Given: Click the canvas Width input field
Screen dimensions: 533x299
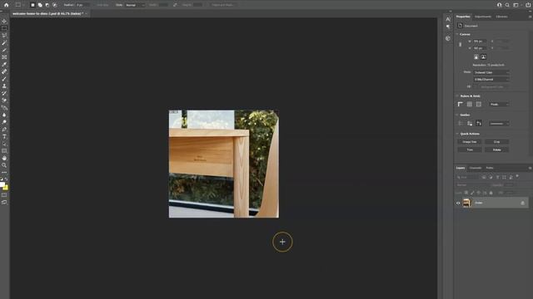Looking at the screenshot, I should click(480, 41).
